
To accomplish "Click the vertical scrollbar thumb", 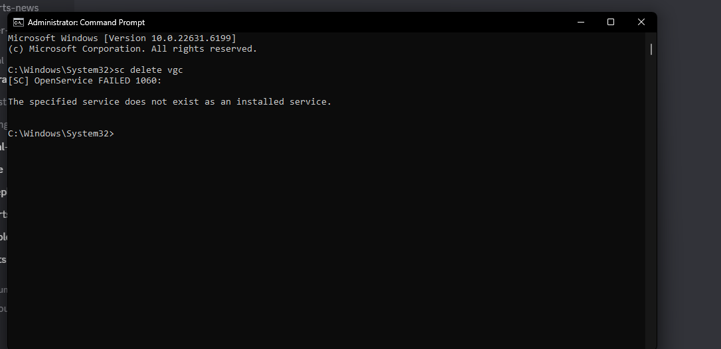I will pyautogui.click(x=651, y=49).
